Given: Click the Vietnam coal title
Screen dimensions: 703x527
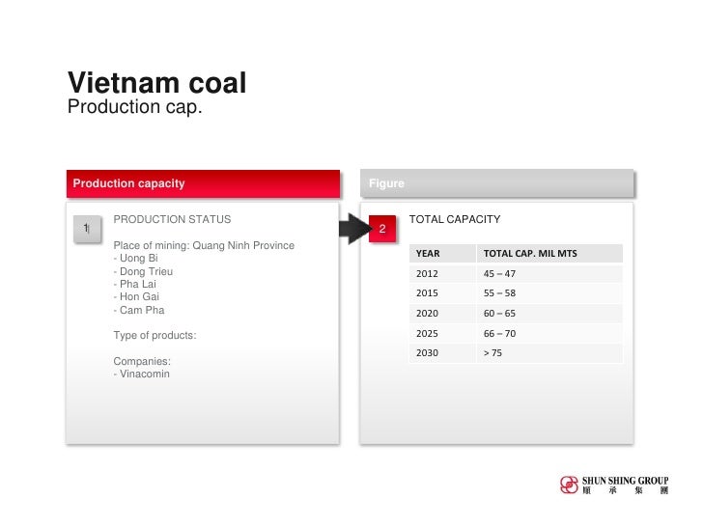Looking at the screenshot, I should [156, 83].
